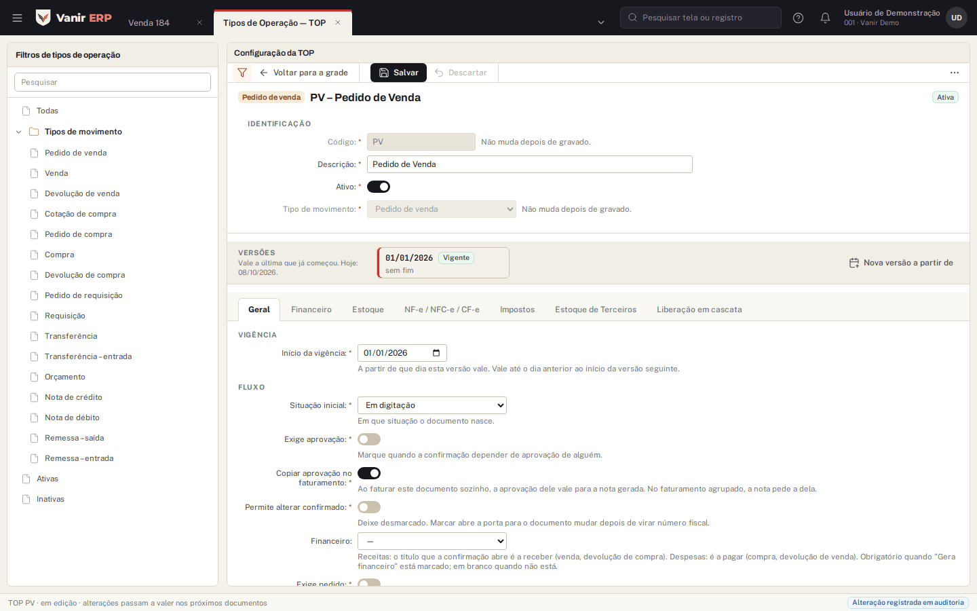Toggle the Ativo switch off
This screenshot has width=977, height=611.
[379, 187]
